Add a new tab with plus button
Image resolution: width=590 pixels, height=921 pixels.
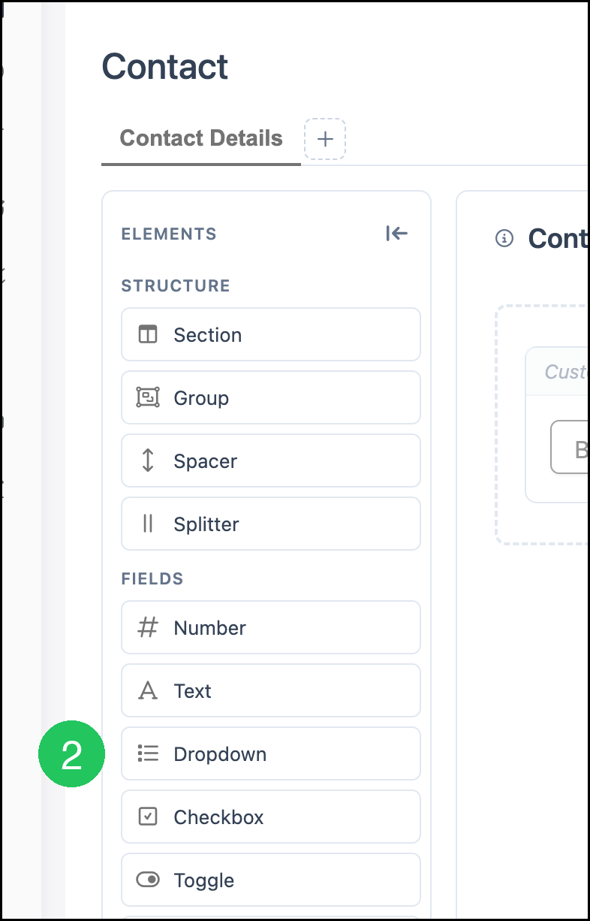point(325,139)
